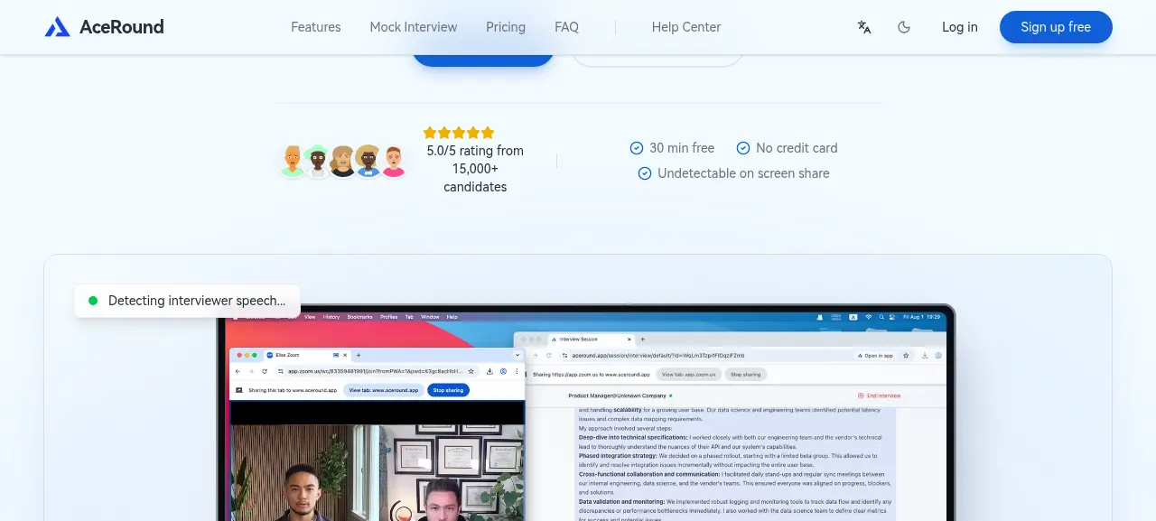Screen dimensions: 1156x521
Task: Open the Features nav item
Action: pyautogui.click(x=316, y=27)
